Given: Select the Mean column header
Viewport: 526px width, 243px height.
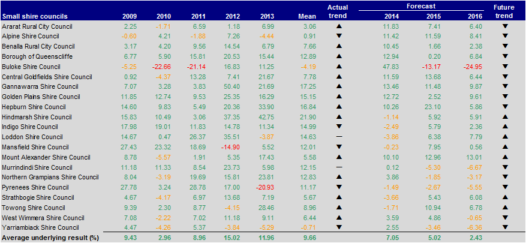Looking at the screenshot, I should [306, 16].
